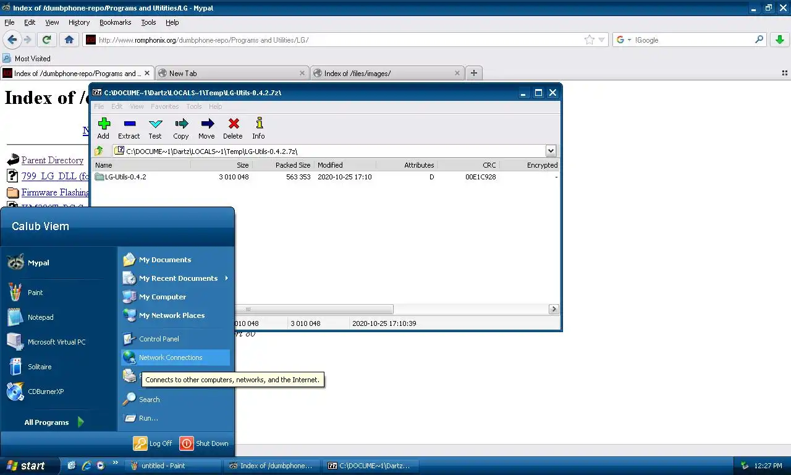Screen dimensions: 791x475
Task: Click the Shut Down button
Action: point(205,443)
